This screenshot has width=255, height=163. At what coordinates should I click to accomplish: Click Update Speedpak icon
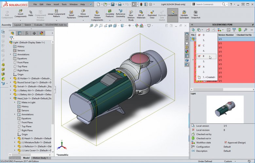coord(184,14)
